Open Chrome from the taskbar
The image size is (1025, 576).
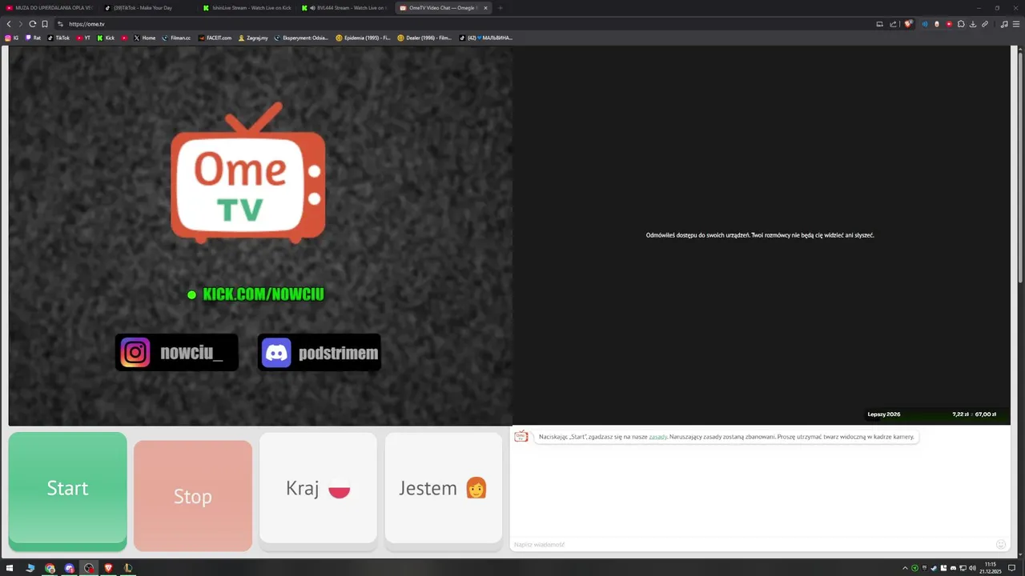(50, 568)
